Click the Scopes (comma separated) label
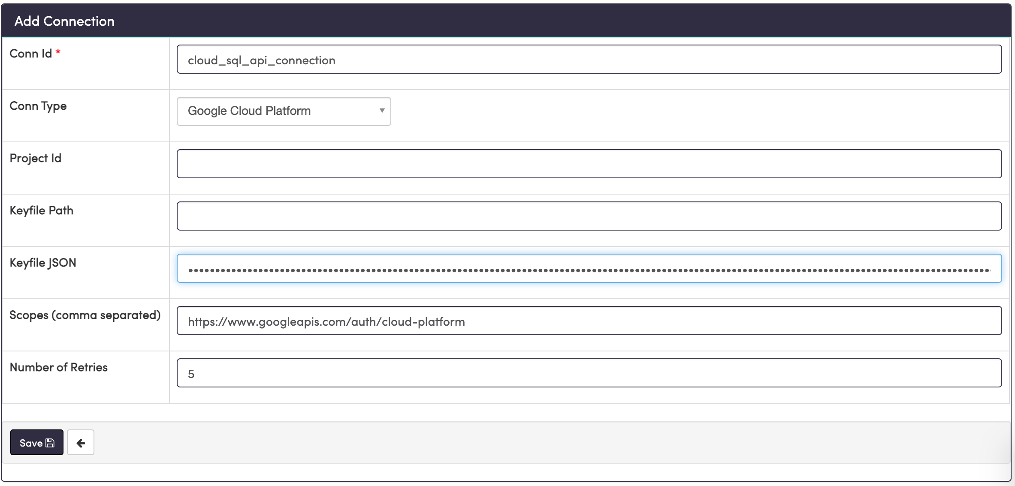 [85, 315]
